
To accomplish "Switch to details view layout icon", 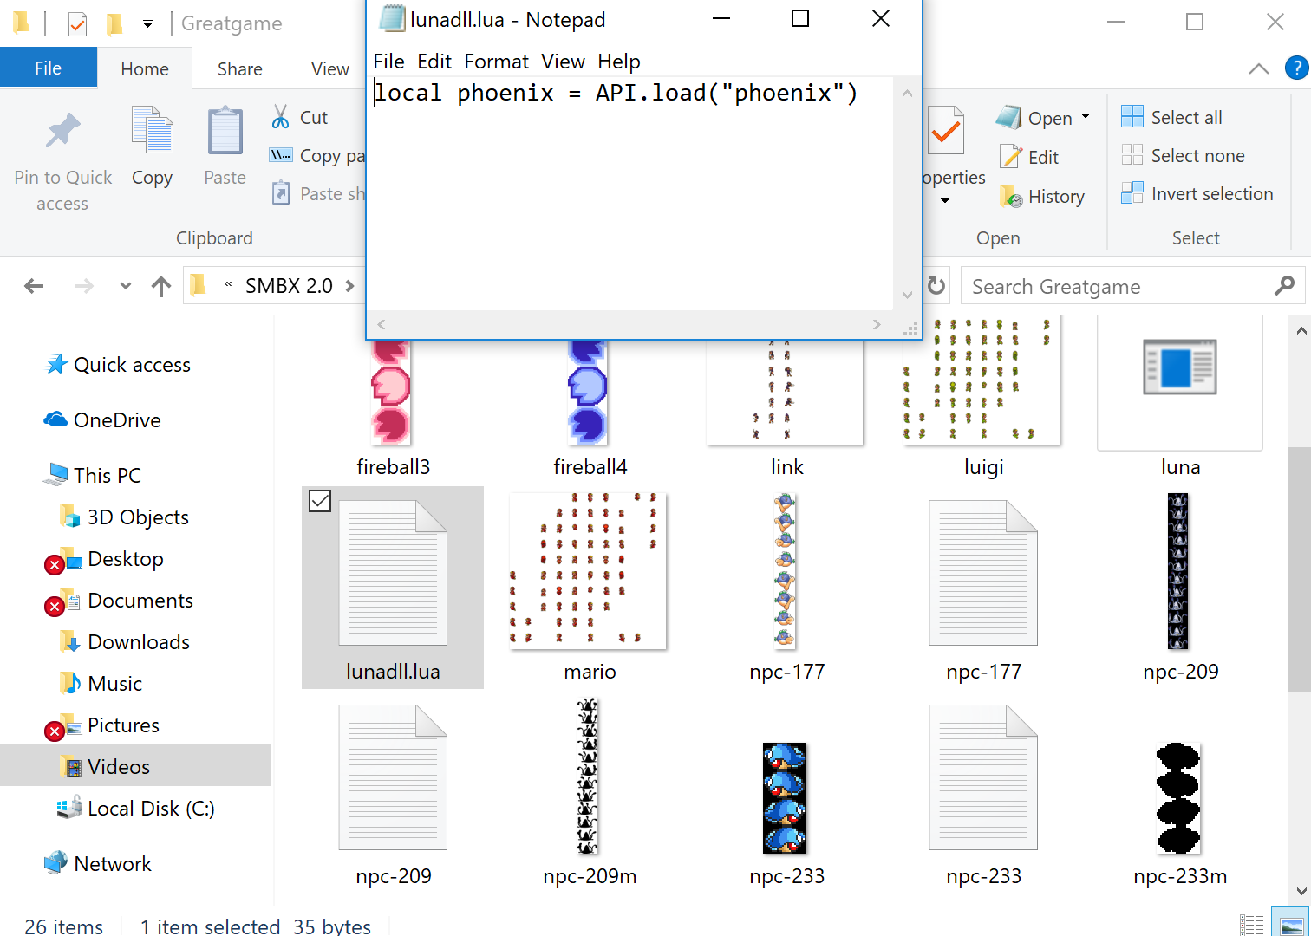I will click(1251, 925).
